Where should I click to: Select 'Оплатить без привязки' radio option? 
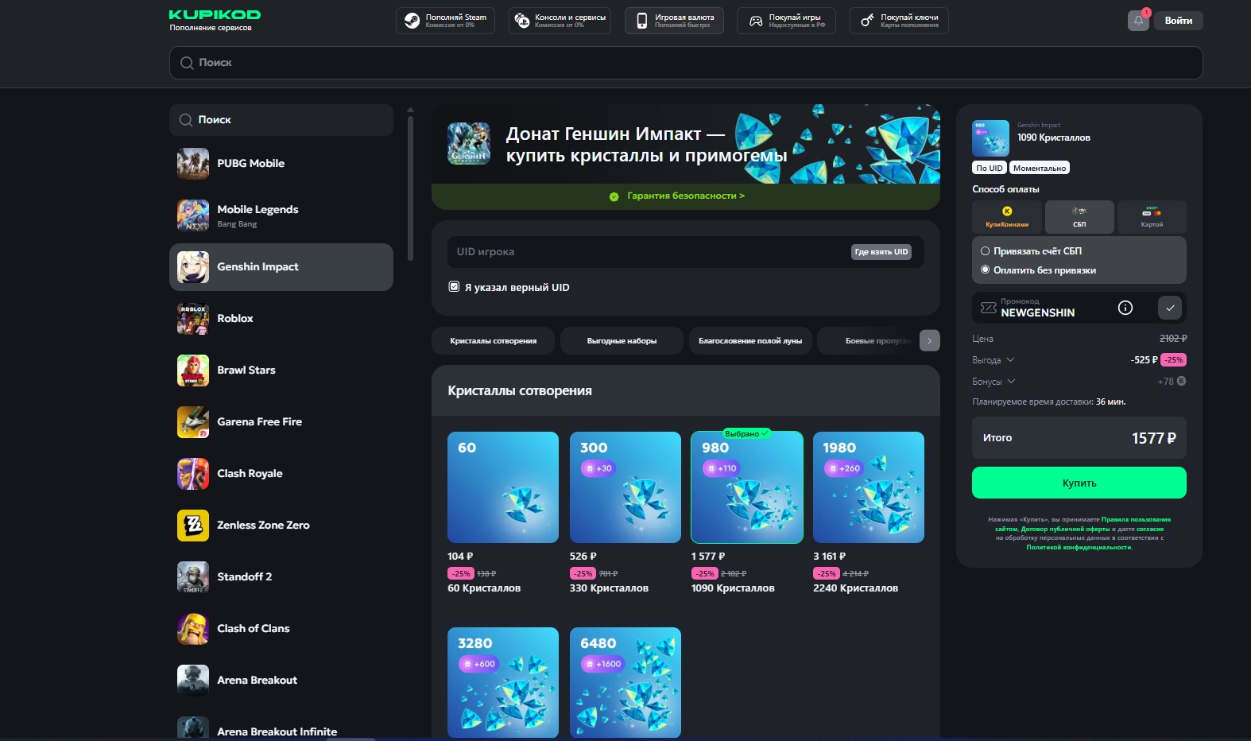pyautogui.click(x=985, y=270)
